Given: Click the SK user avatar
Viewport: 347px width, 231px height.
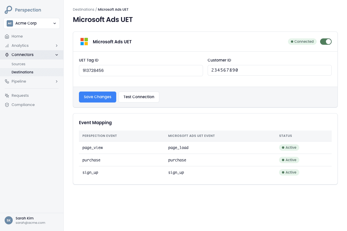Looking at the screenshot, I should (9, 220).
